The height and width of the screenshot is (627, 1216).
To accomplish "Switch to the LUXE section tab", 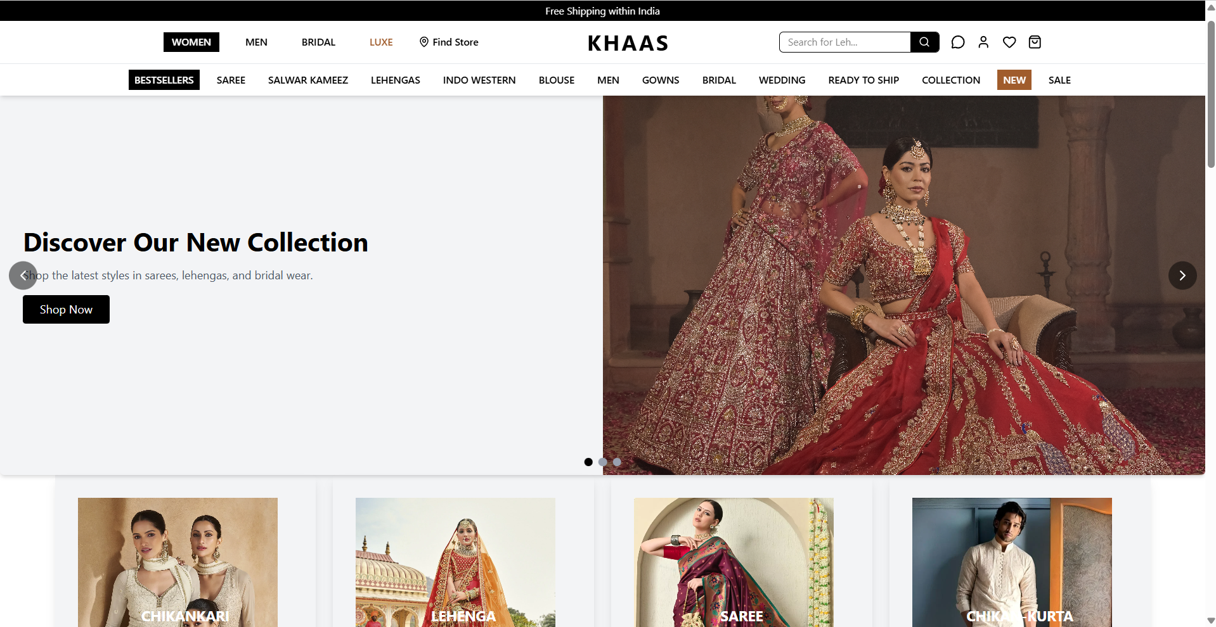I will 381,42.
